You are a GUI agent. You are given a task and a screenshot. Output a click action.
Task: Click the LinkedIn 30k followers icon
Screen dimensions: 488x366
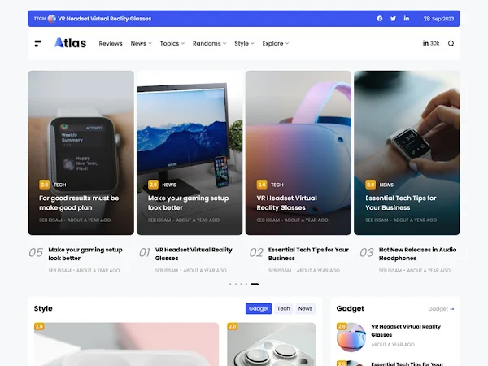[x=431, y=43]
